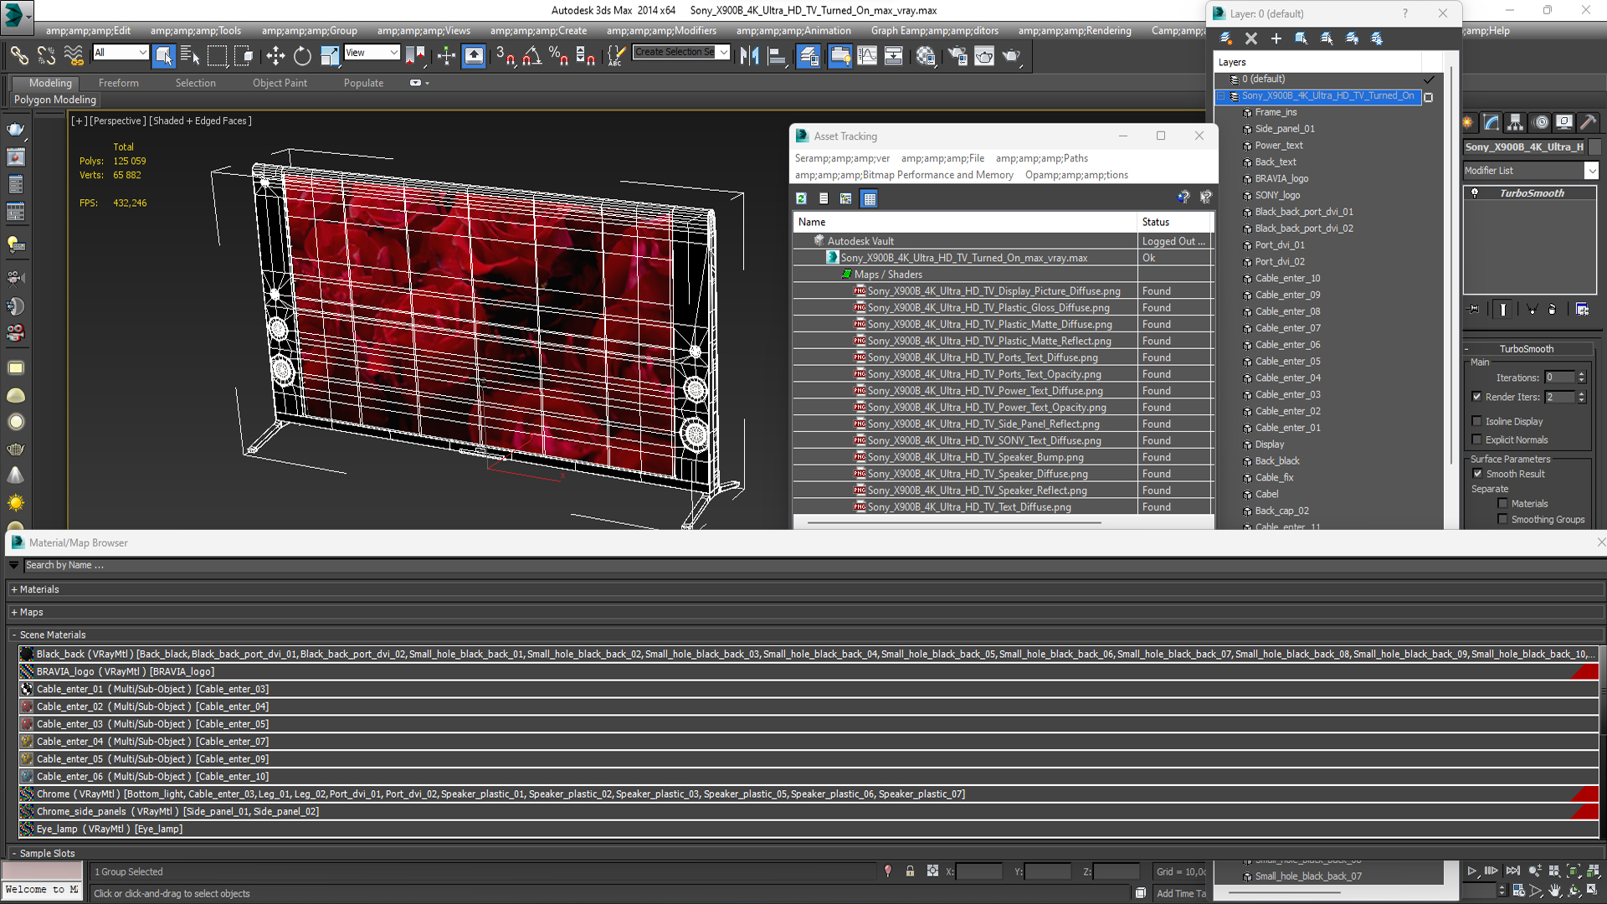Toggle the Smooth Result checkbox

1477,474
